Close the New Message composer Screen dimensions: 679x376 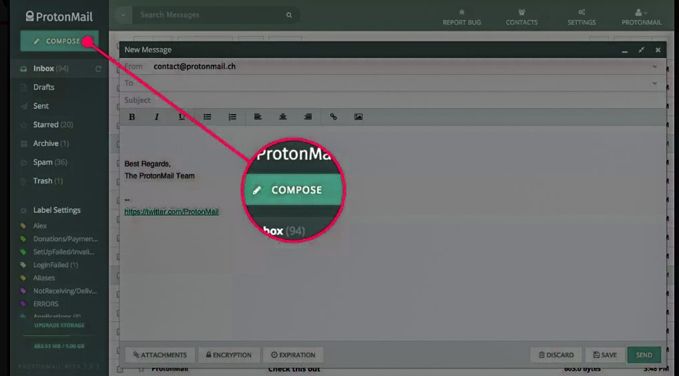coord(658,50)
